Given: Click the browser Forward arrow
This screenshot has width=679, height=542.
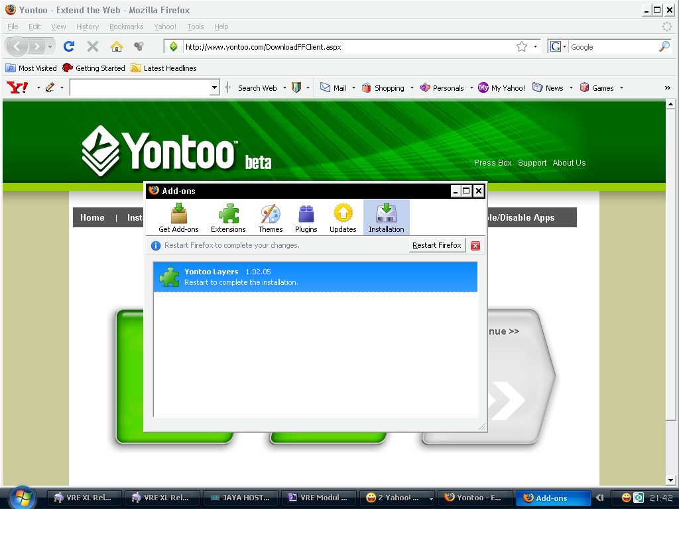Looking at the screenshot, I should point(37,46).
